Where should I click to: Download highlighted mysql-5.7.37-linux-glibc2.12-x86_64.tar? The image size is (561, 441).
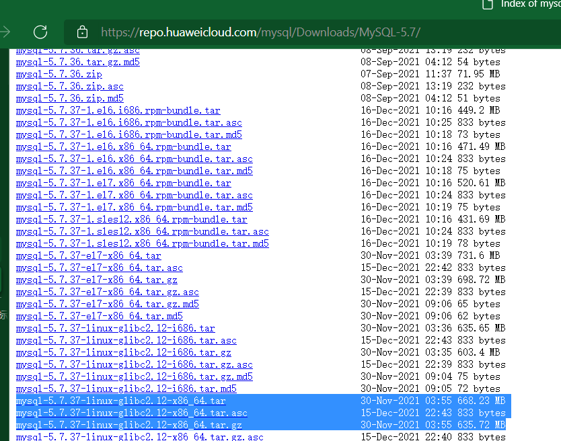pos(120,401)
